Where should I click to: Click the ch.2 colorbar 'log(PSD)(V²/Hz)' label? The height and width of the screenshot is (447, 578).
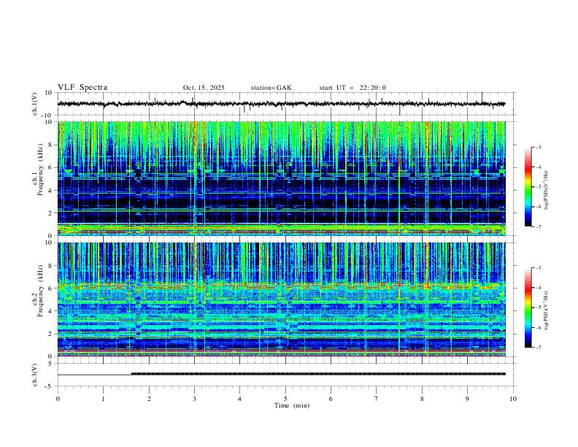click(x=547, y=311)
